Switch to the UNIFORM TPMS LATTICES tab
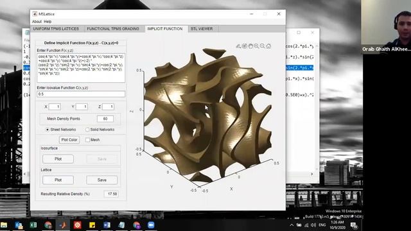This screenshot has width=411, height=231. [56, 29]
